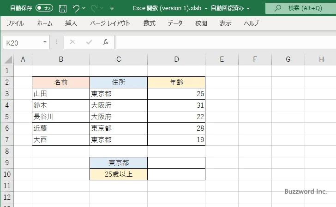Select column A header

pos(23,59)
